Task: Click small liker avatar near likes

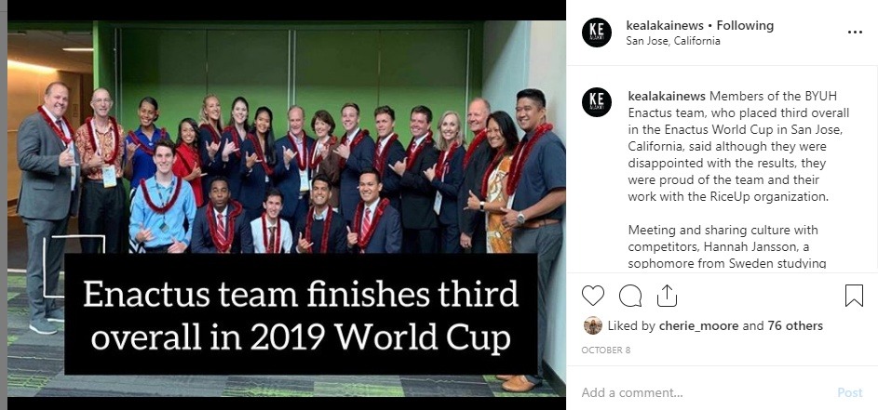Action: tap(592, 325)
